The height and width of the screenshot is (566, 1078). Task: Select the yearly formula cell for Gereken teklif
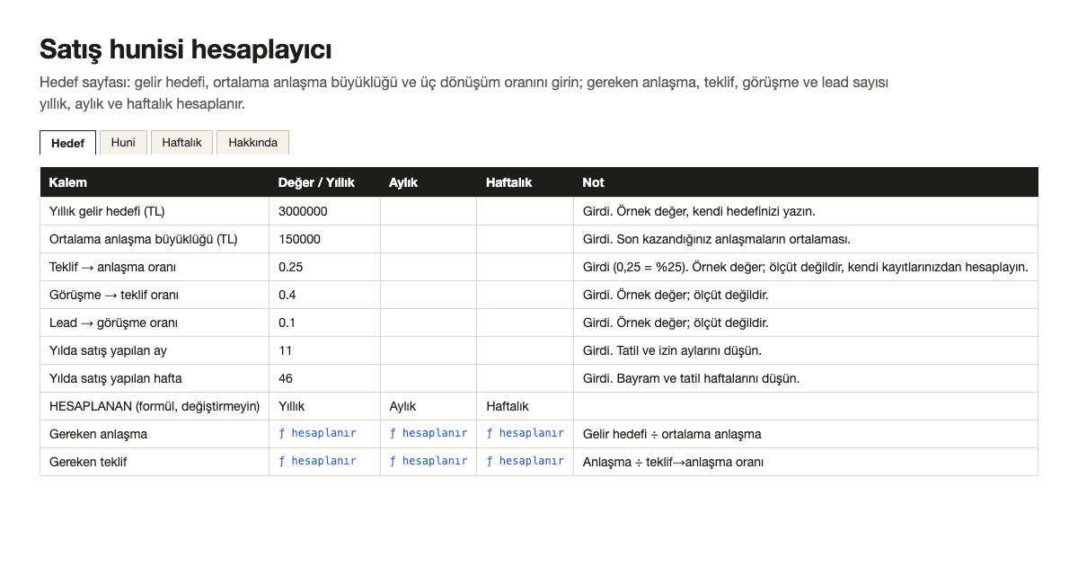click(324, 462)
